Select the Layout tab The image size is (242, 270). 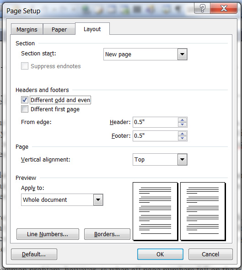pos(92,29)
